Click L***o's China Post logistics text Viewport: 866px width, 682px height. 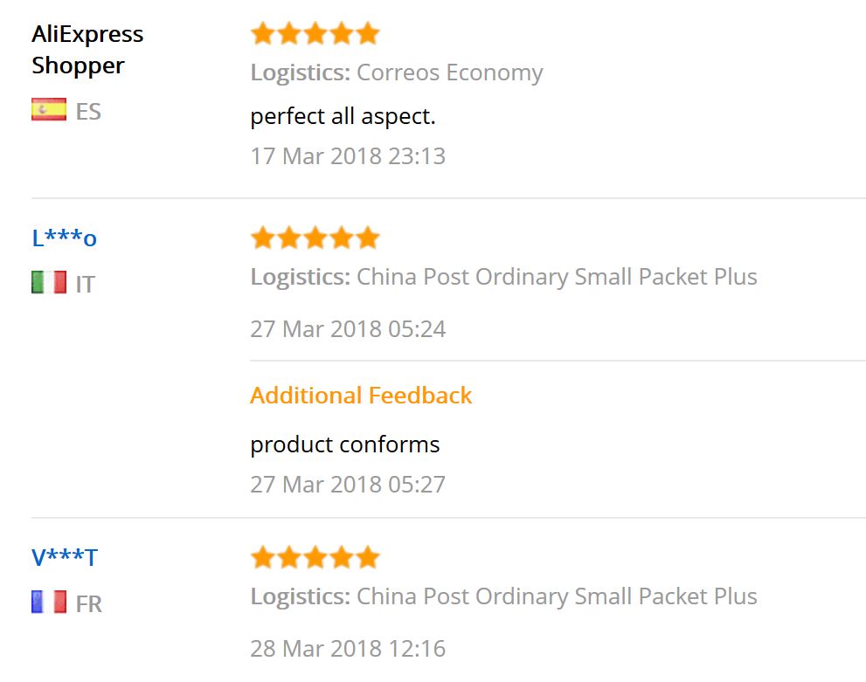coord(503,277)
